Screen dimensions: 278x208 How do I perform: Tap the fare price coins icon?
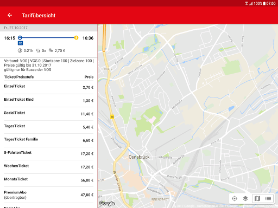[x=51, y=50]
